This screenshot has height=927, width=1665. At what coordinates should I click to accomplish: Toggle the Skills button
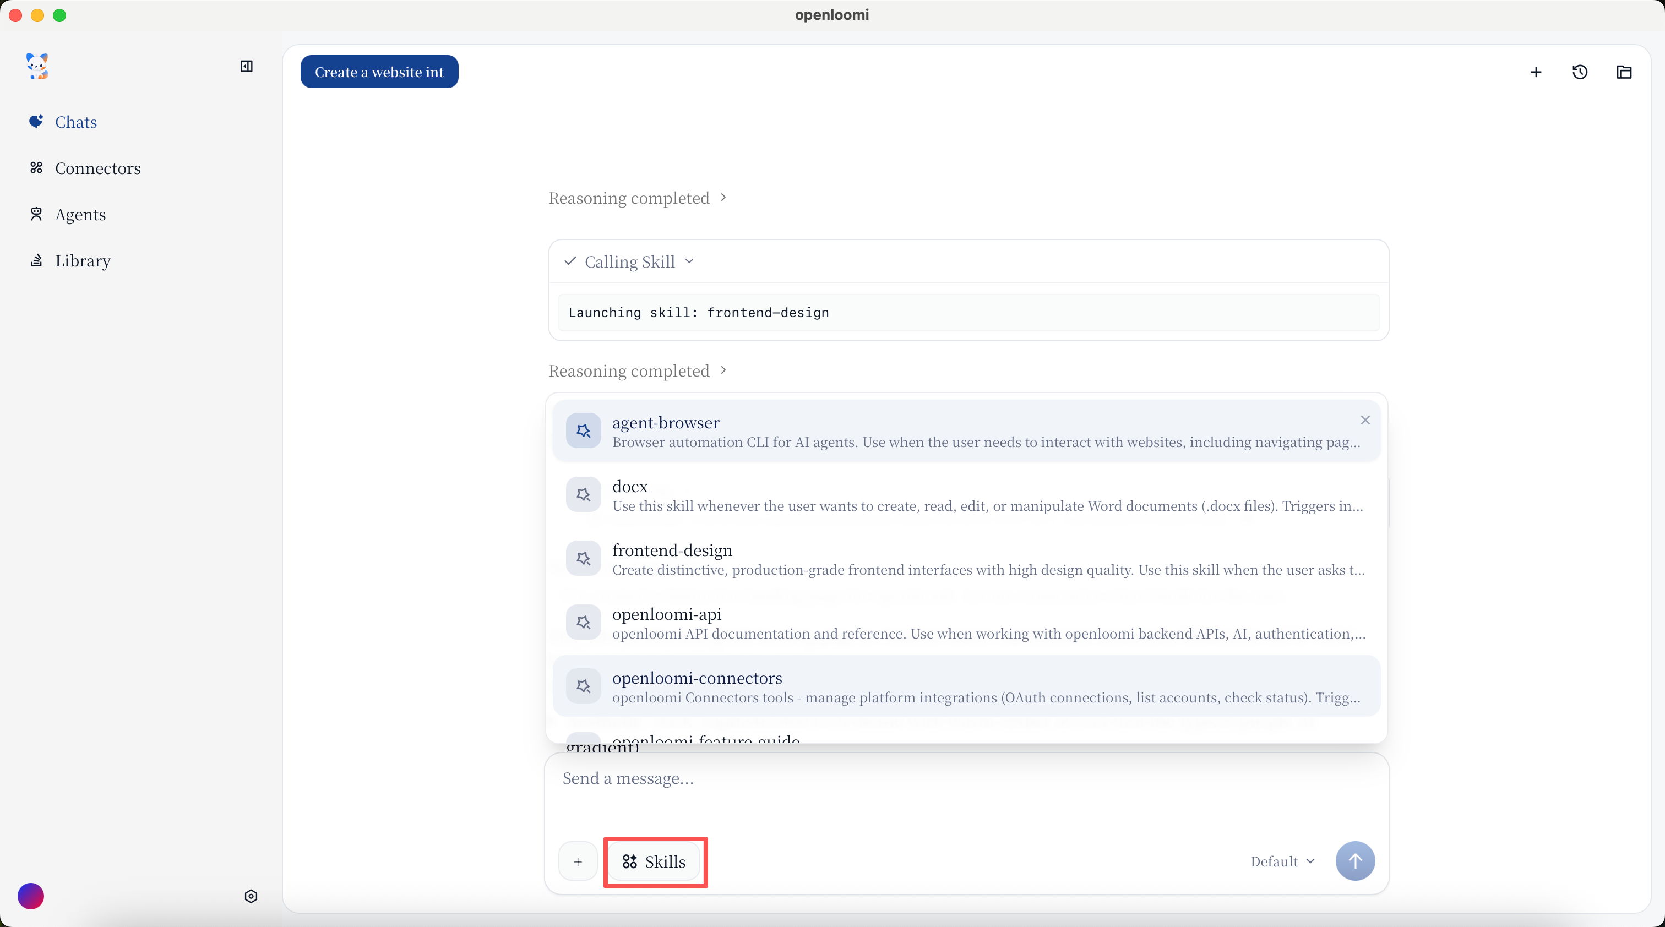click(x=654, y=861)
